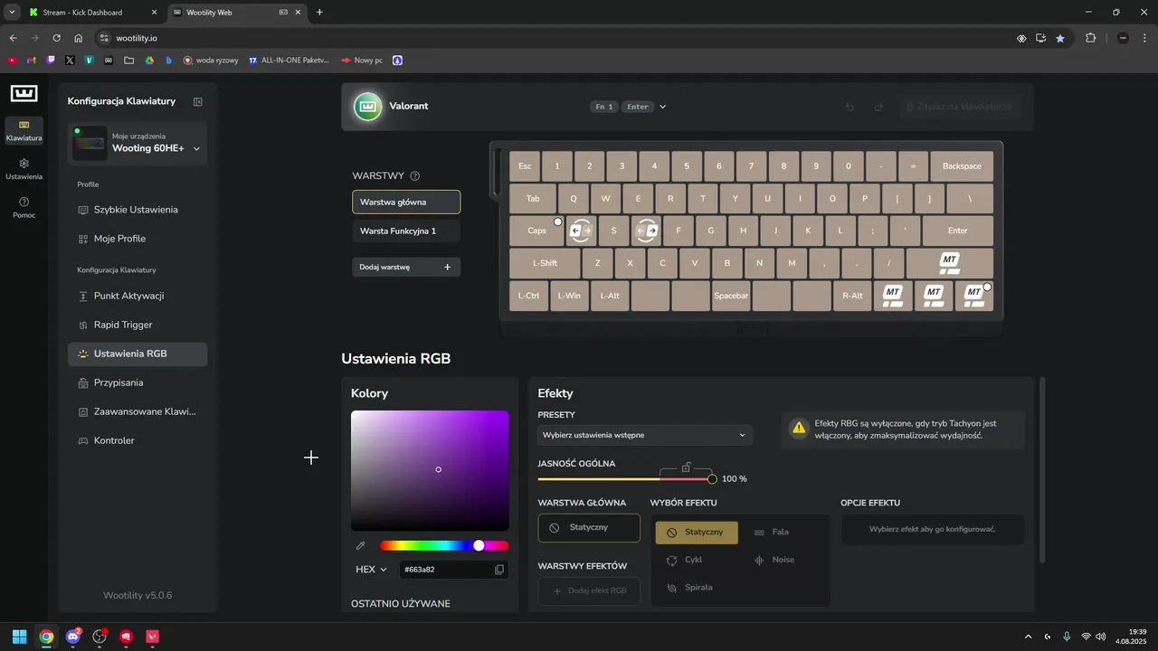This screenshot has height=651, width=1158.
Task: Open Discord from the taskbar
Action: tap(73, 637)
